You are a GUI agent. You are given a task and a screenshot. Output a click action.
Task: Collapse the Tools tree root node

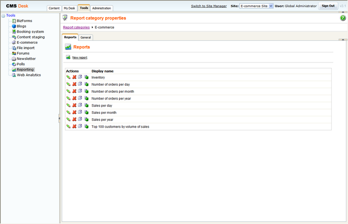[x=3, y=16]
